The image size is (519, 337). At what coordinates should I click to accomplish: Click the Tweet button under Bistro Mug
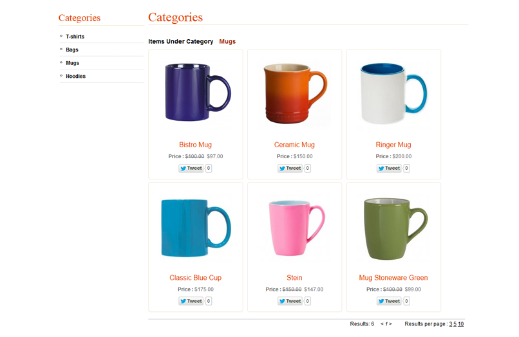(x=191, y=168)
